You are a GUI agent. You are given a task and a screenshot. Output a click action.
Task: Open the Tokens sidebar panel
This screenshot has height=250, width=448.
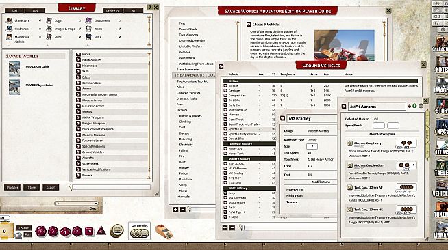coord(442,209)
